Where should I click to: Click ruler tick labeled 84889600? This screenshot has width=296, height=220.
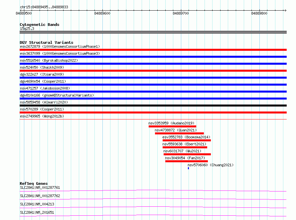[x=102, y=13]
